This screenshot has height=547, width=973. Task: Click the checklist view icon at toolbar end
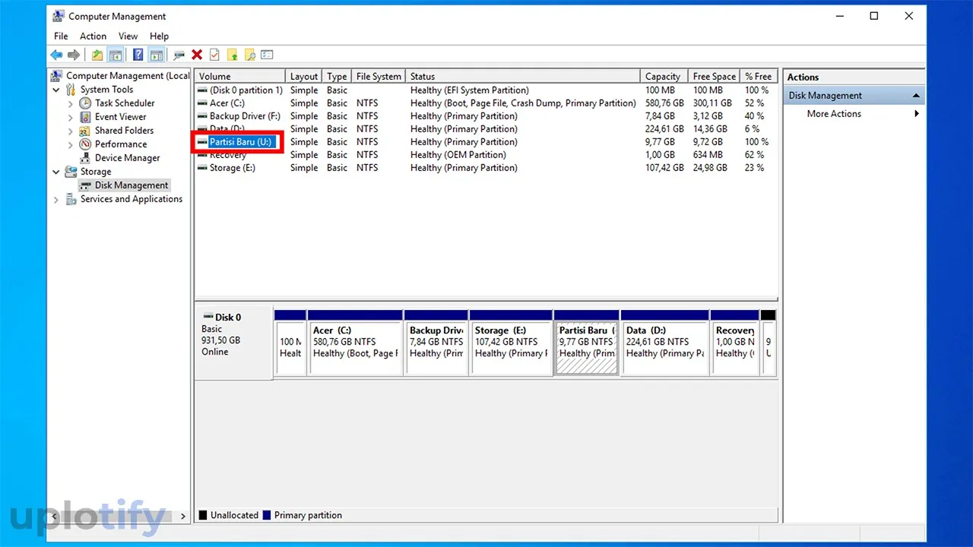pyautogui.click(x=267, y=55)
